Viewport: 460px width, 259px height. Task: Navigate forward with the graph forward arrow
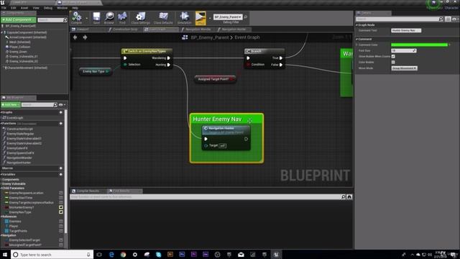tap(85, 37)
